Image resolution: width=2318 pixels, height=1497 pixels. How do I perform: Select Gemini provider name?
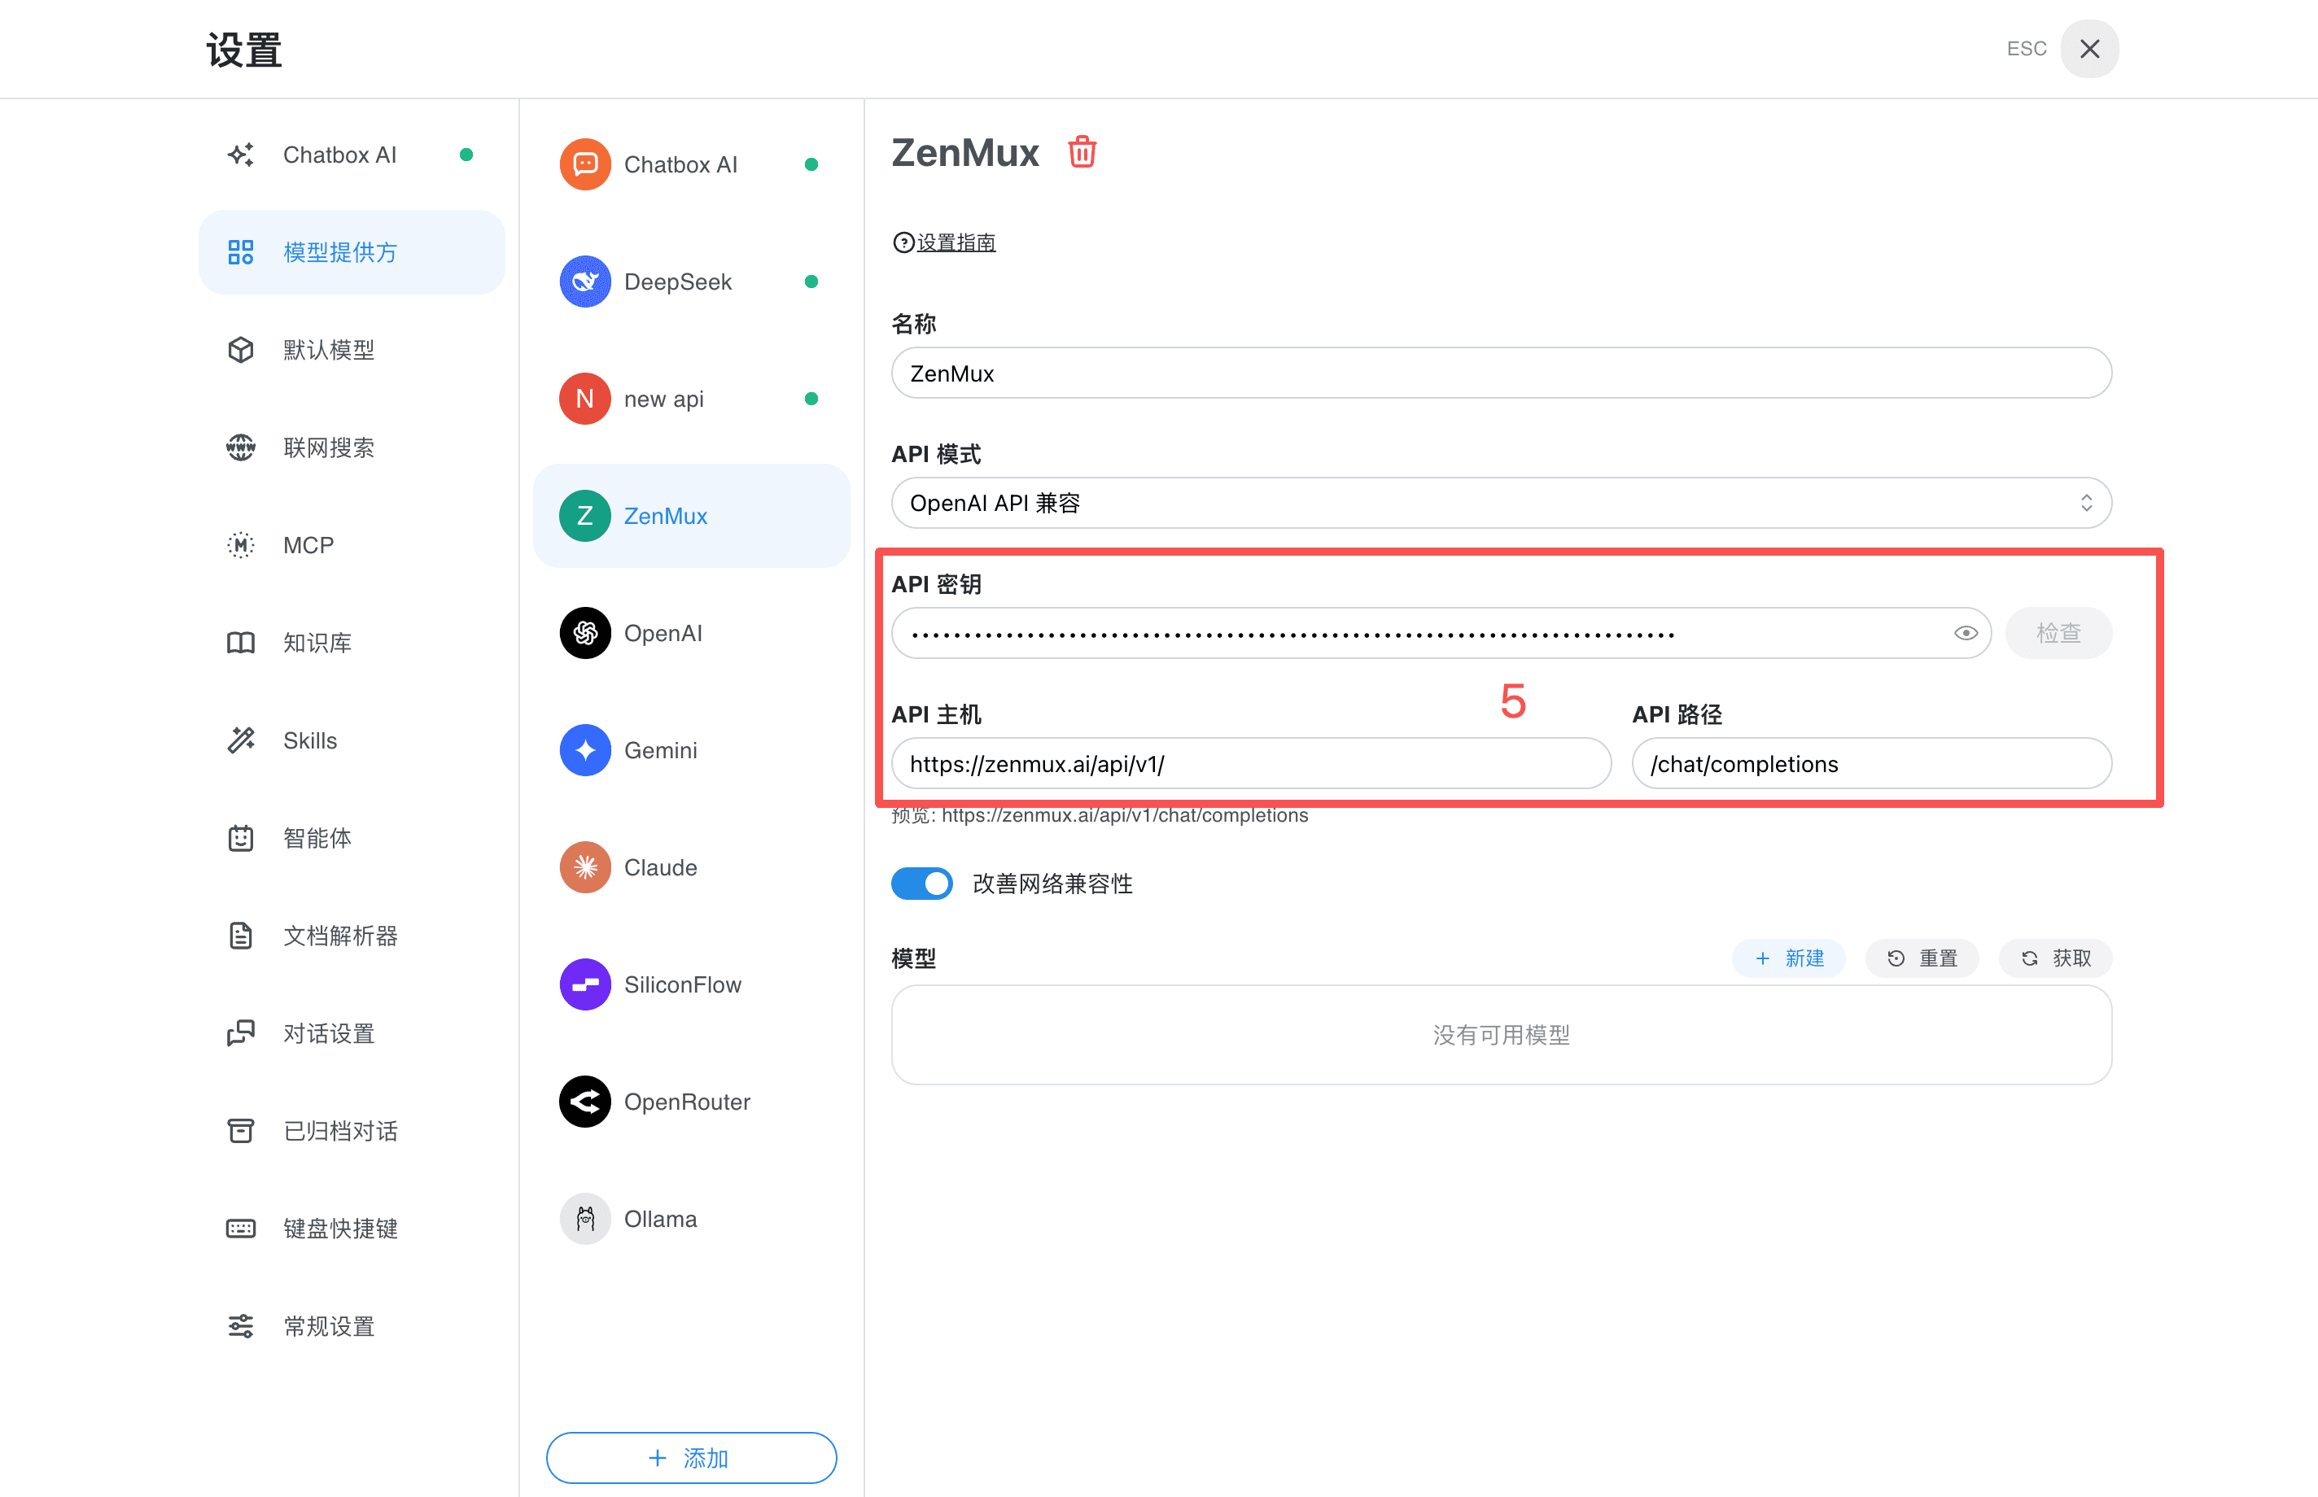click(660, 750)
